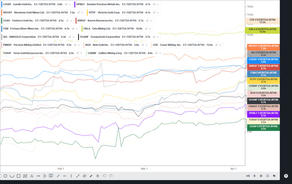292x184 pixels.
Task: Select the measure range tool
Action: pos(45,176)
